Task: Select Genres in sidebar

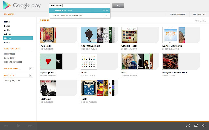Action: pos(18,38)
